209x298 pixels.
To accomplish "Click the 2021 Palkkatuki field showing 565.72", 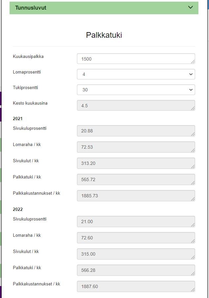I will (x=136, y=179).
